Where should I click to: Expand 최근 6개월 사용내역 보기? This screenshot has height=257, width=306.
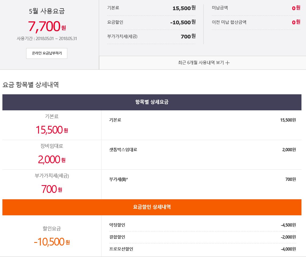[x=201, y=63]
